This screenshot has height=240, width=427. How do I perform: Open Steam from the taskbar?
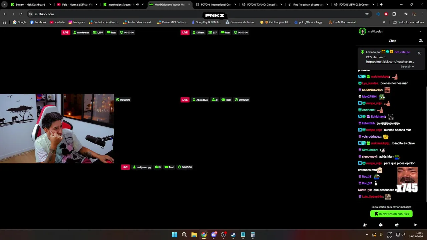[x=233, y=235]
